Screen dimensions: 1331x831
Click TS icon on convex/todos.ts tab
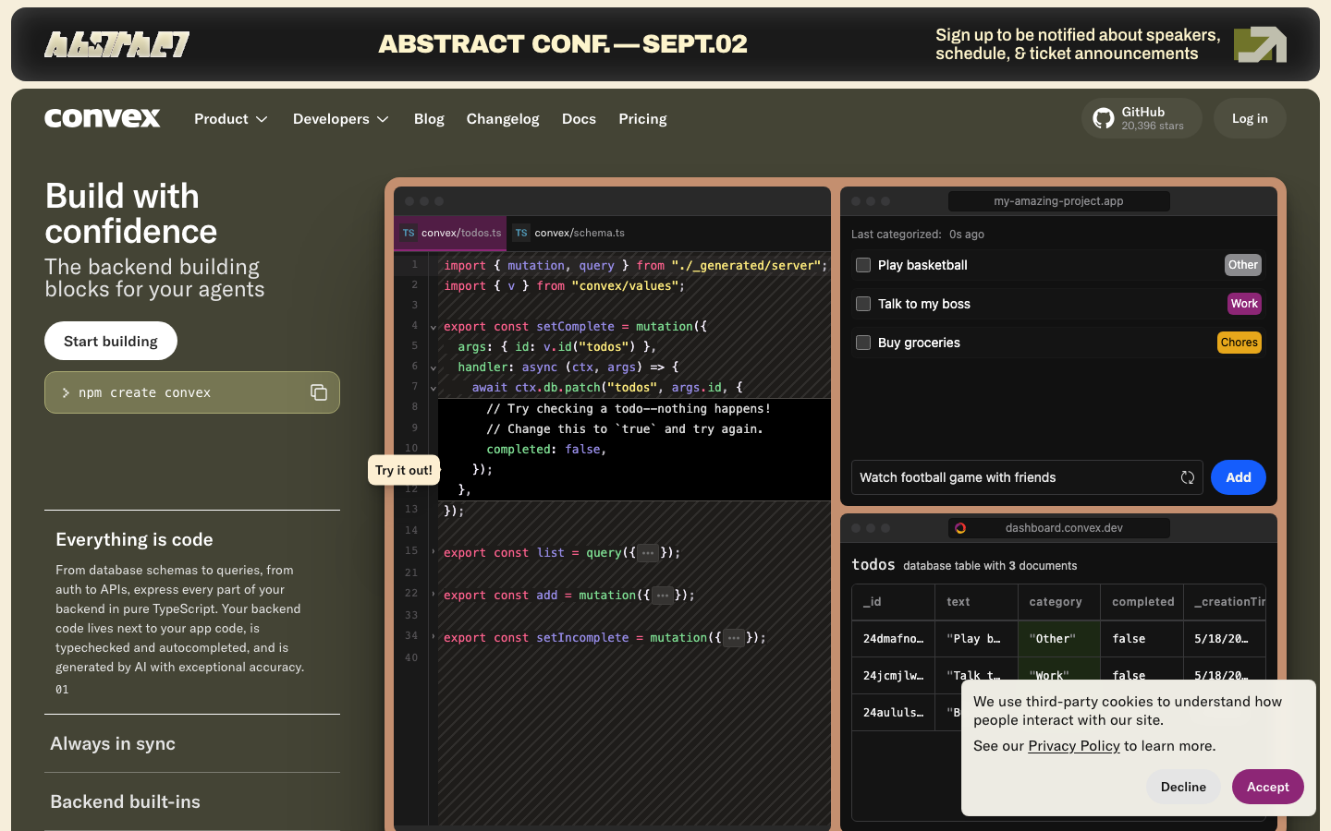409,233
